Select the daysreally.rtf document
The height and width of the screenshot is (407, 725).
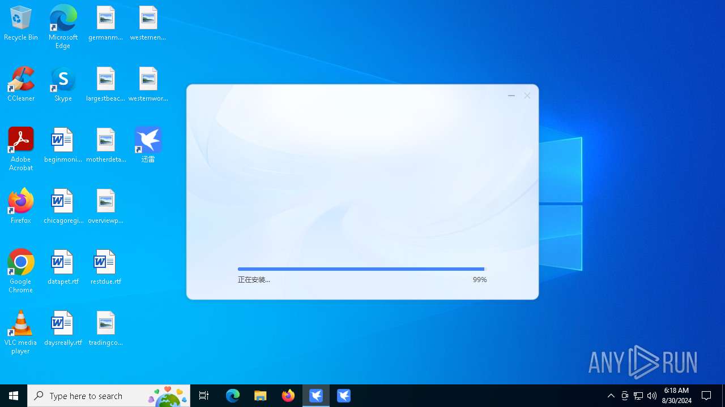(x=63, y=329)
